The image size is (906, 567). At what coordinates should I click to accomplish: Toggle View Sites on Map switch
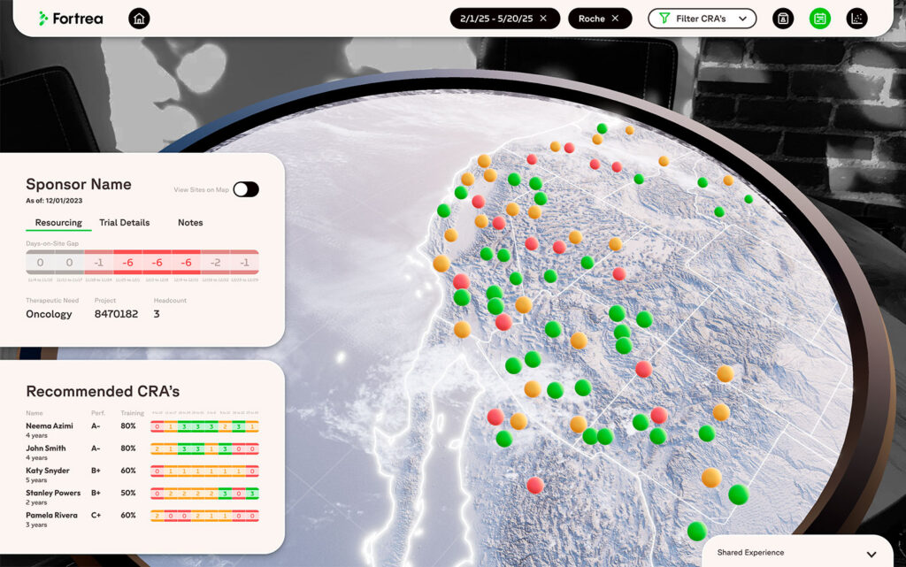246,189
